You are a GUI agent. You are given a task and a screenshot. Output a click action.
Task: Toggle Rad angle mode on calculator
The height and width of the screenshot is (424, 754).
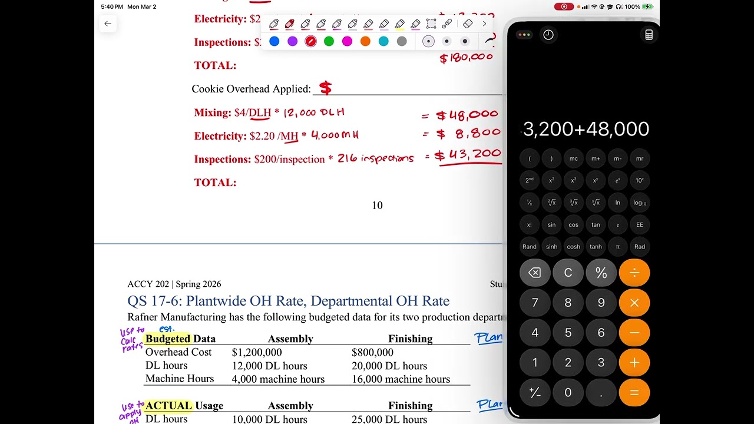(640, 247)
